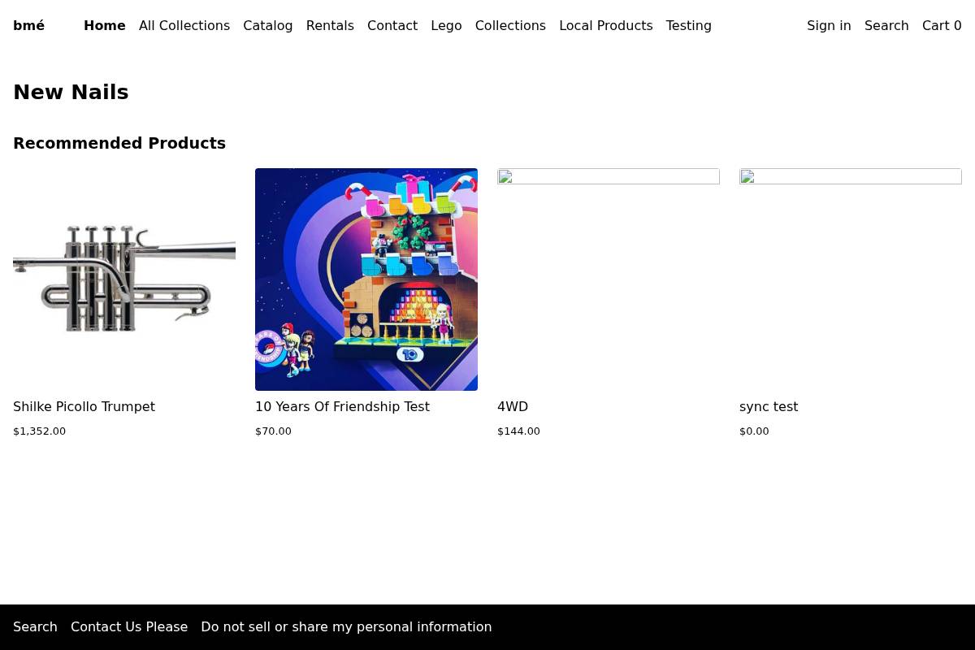Image resolution: width=975 pixels, height=650 pixels.
Task: Open the Rentals page
Action: pos(330,25)
